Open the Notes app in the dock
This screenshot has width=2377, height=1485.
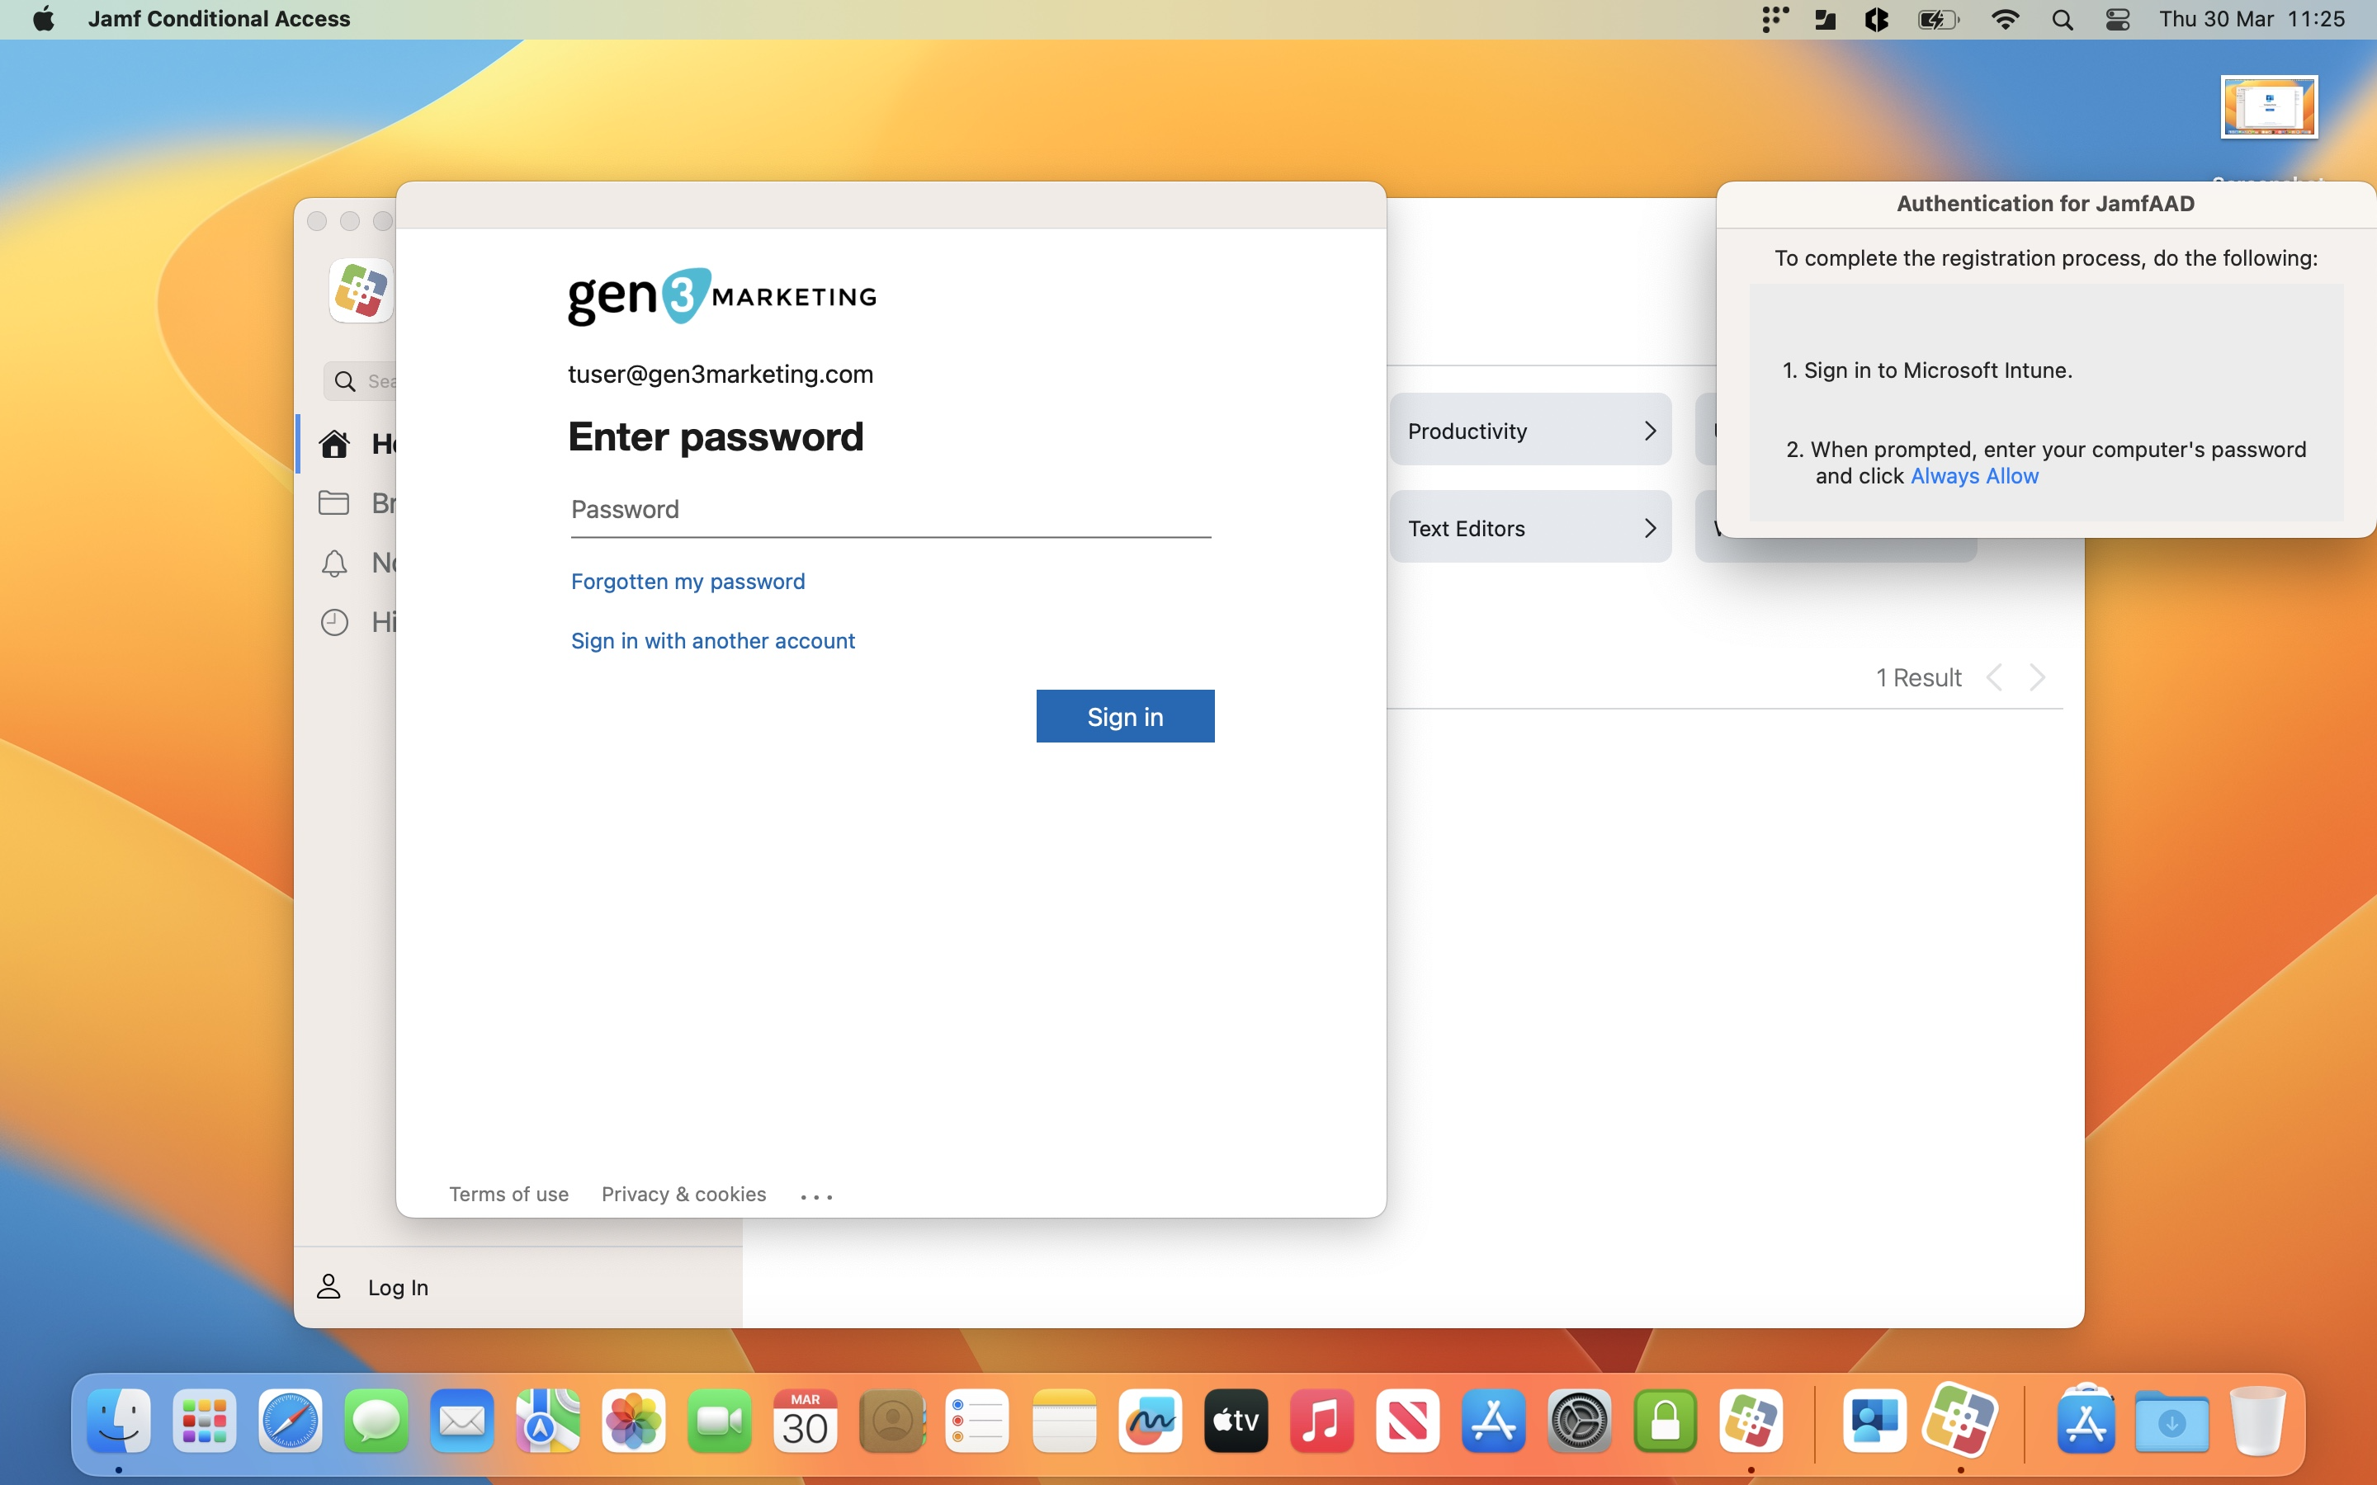(1064, 1420)
